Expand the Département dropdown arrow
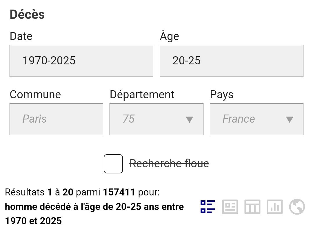This screenshot has width=313, height=234. click(x=189, y=119)
